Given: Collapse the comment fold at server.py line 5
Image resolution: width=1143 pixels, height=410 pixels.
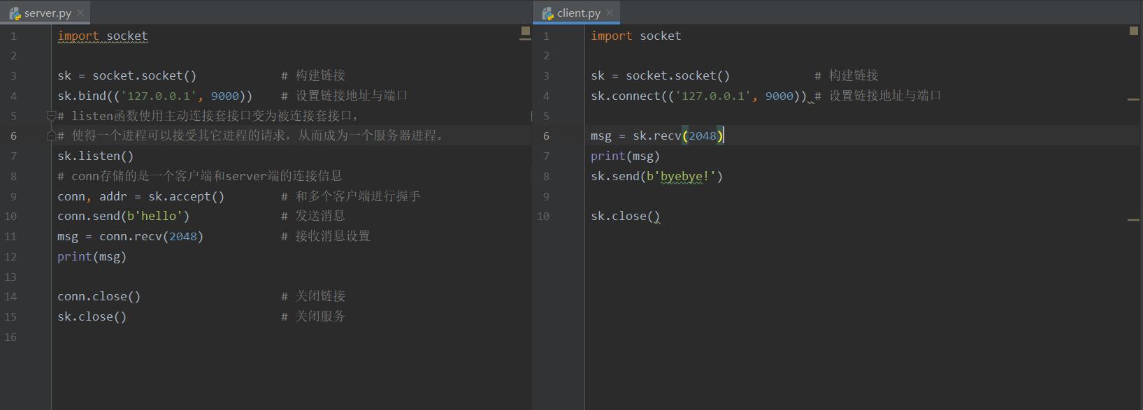Looking at the screenshot, I should coord(51,115).
